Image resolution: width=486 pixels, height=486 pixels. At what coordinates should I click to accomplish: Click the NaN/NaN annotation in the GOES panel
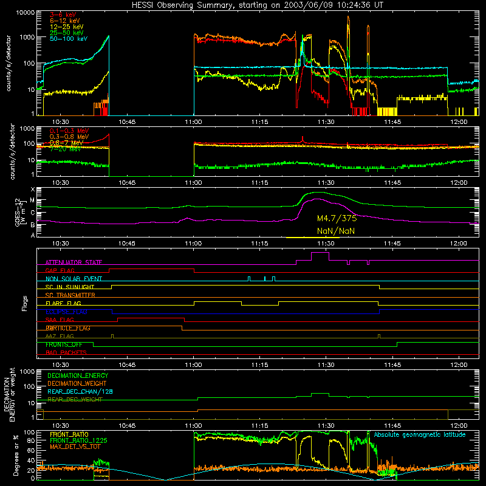(336, 231)
